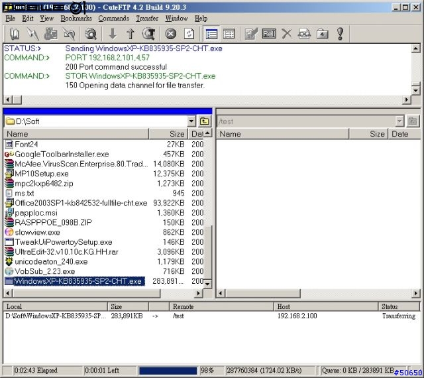424x378 pixels.
Task: Click the Delete X toolbar icon
Action: [287, 34]
